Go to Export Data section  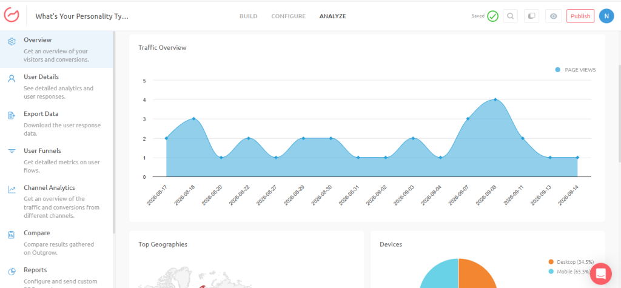(x=56, y=123)
